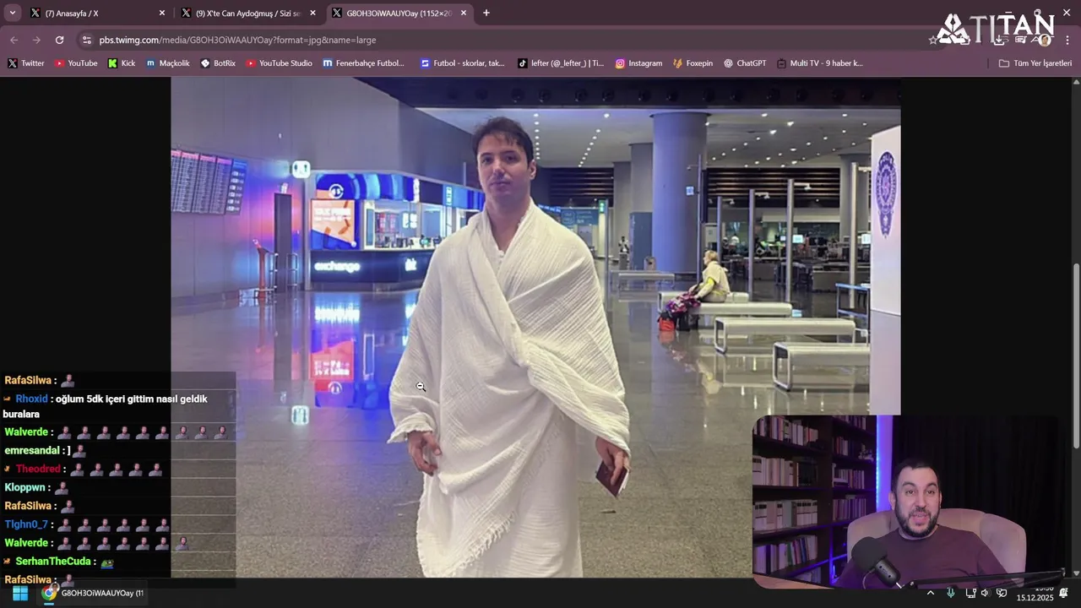Open the Kick bookmark
Image resolution: width=1081 pixels, height=608 pixels.
[x=122, y=63]
